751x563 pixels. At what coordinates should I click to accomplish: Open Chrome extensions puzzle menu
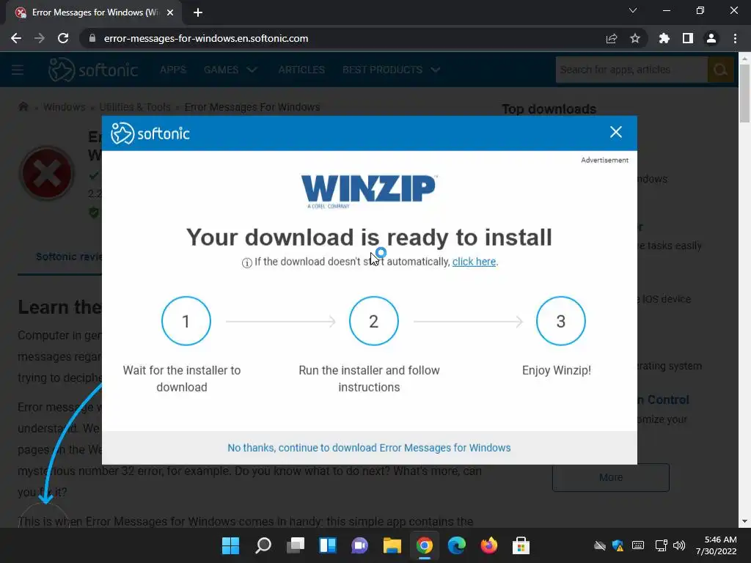tap(664, 38)
